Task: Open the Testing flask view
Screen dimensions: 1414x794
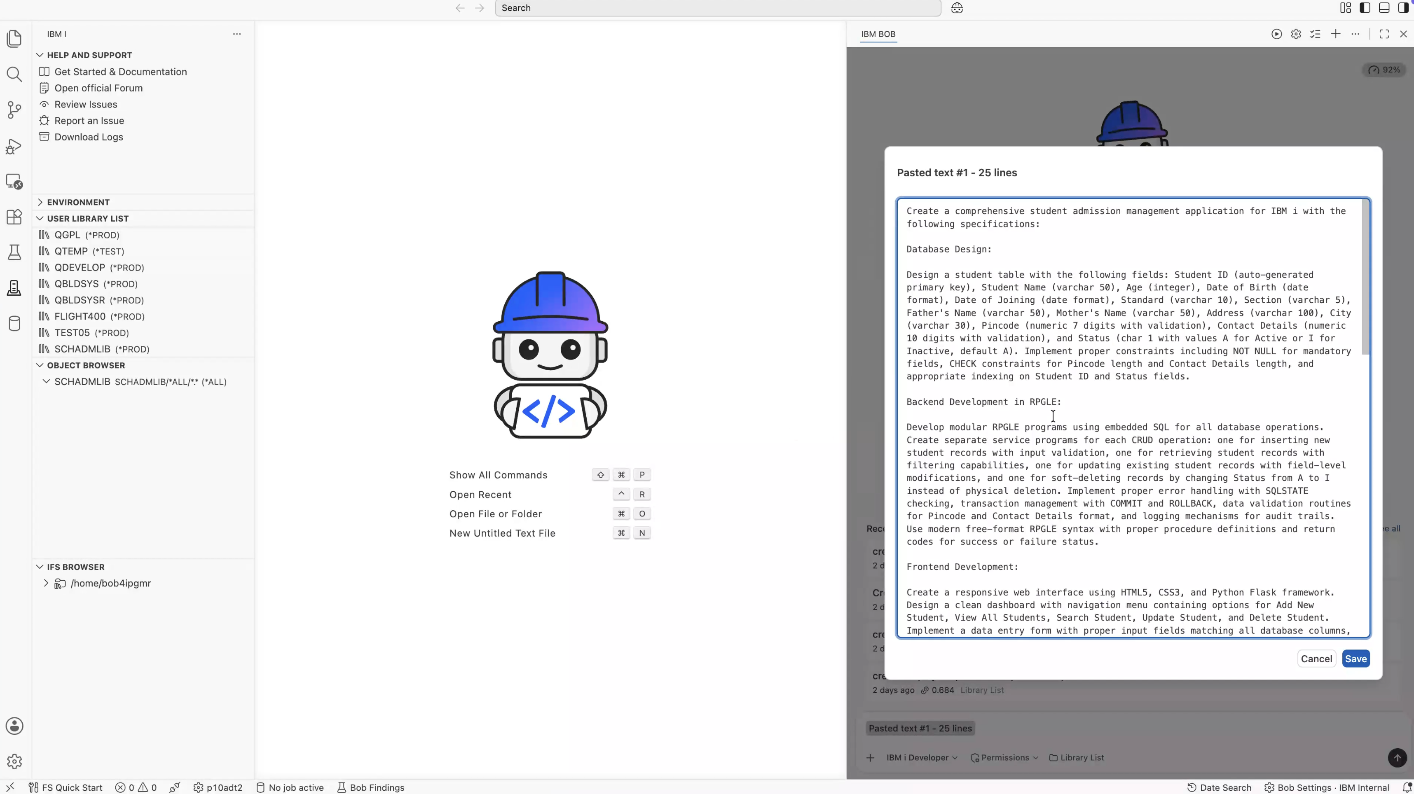Action: tap(14, 252)
